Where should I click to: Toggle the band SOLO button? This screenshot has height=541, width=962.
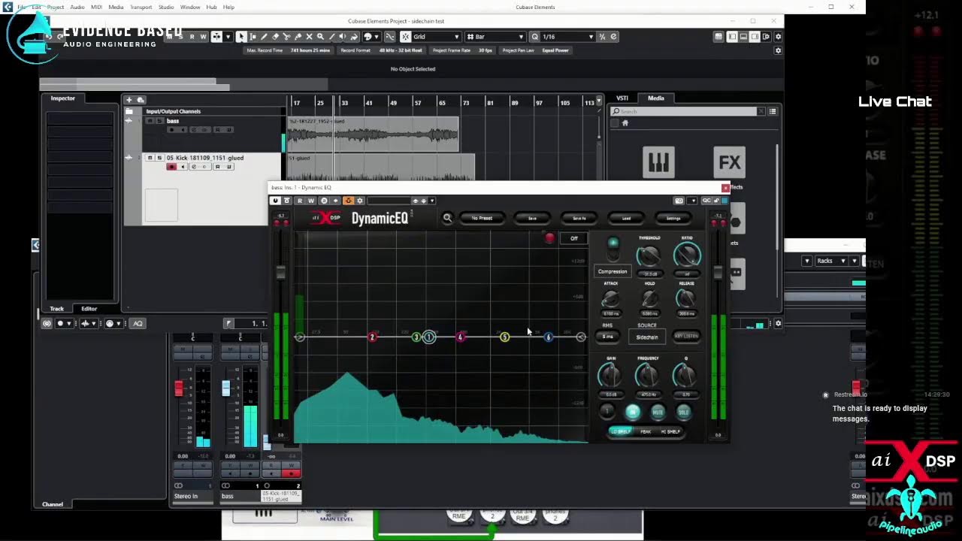click(x=683, y=412)
